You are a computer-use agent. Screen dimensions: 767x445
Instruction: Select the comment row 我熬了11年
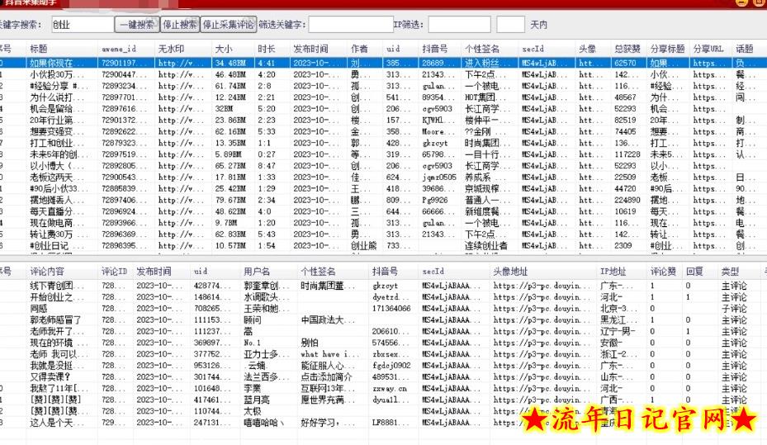(381, 388)
